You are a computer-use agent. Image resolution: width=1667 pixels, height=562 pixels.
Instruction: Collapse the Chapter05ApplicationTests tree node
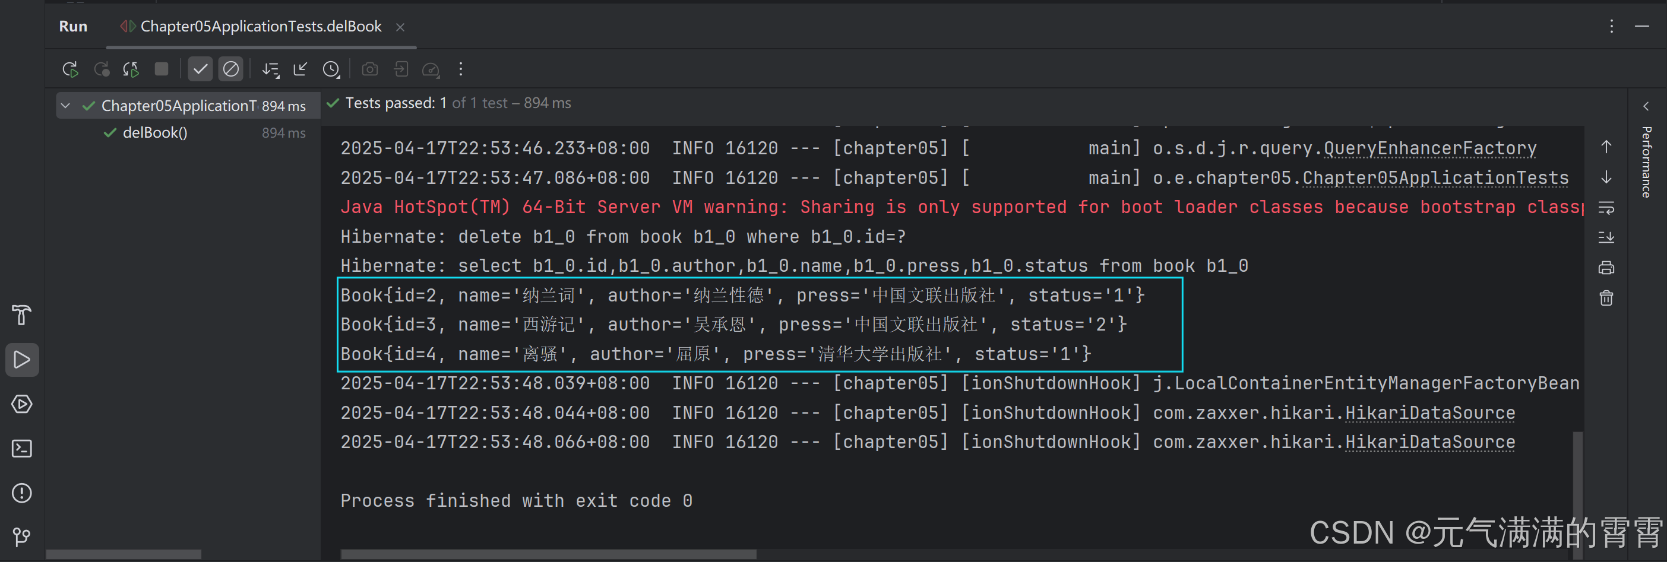tap(65, 106)
